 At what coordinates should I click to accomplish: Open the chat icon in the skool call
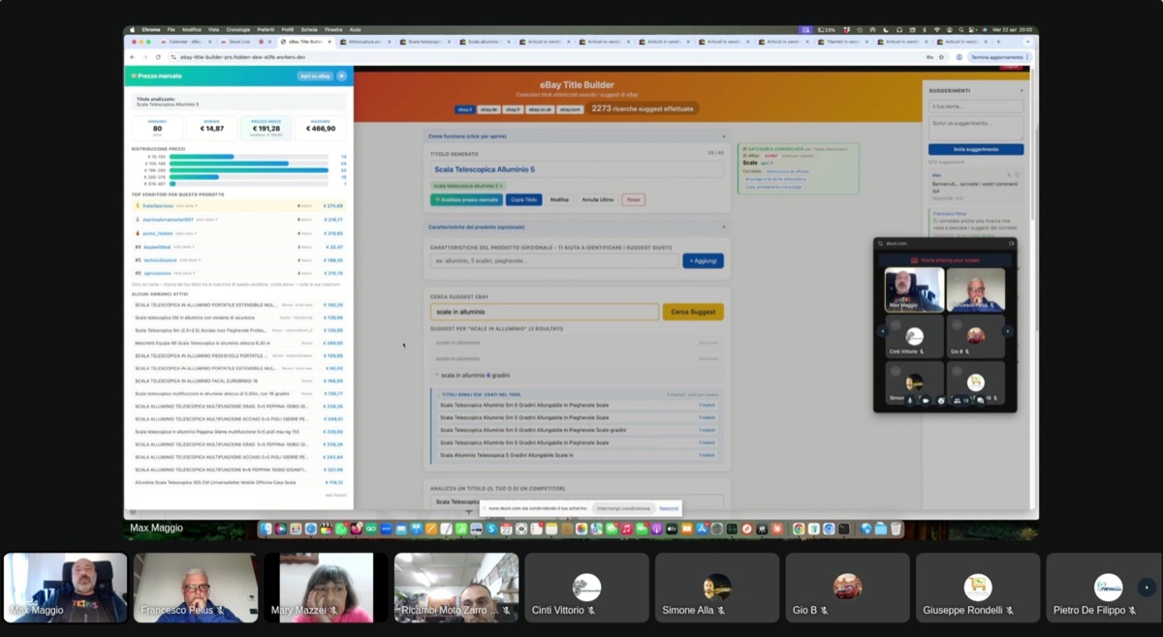pyautogui.click(x=981, y=400)
